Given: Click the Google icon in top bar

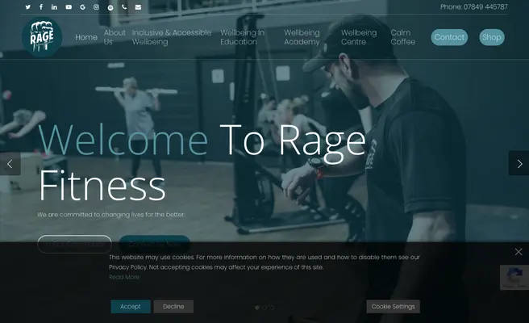Looking at the screenshot, I should click(82, 6).
